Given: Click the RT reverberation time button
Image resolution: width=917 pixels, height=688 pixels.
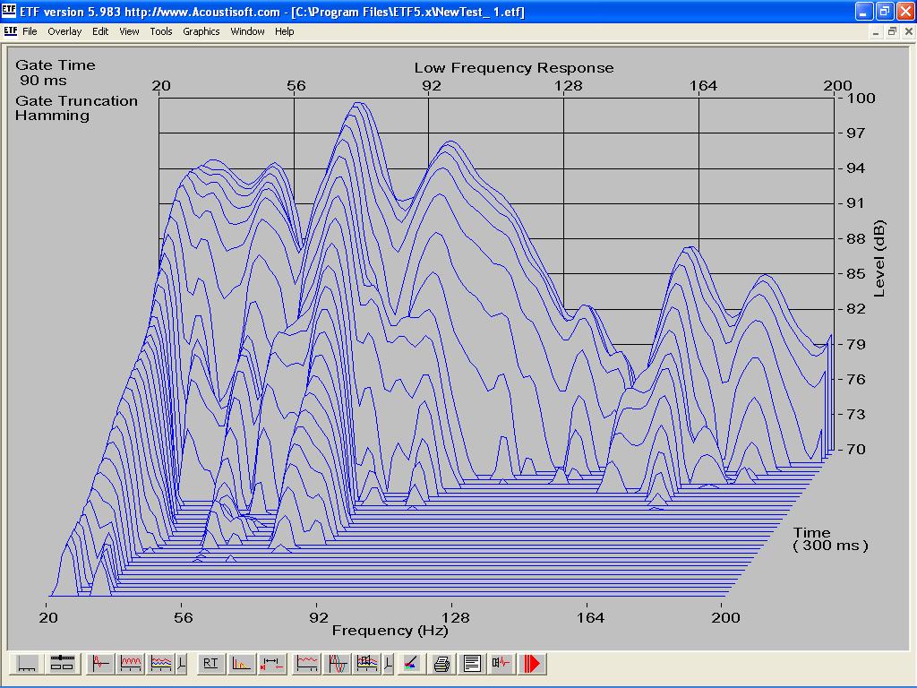Looking at the screenshot, I should pos(210,664).
